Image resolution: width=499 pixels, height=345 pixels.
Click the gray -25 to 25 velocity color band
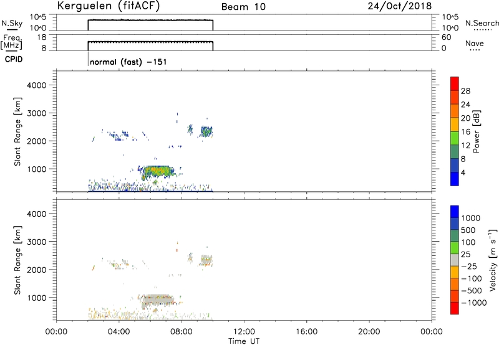pyautogui.click(x=455, y=260)
